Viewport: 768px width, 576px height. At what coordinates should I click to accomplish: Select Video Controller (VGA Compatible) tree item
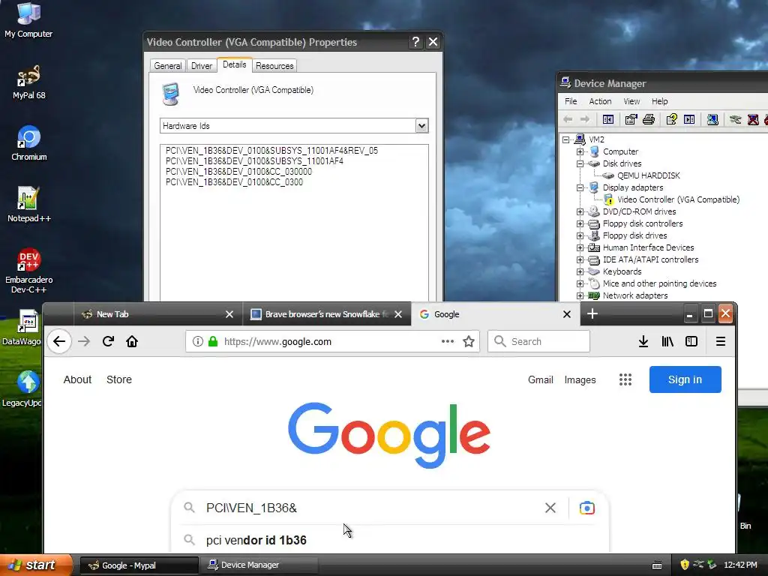click(x=678, y=199)
